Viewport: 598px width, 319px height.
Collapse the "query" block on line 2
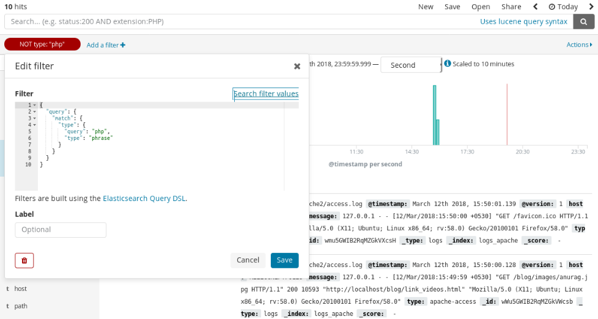35,112
